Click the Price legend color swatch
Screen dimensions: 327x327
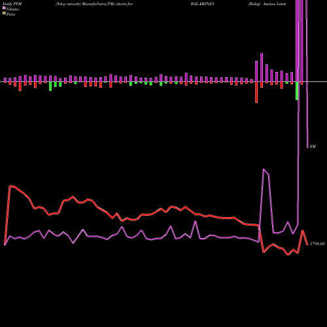click(4, 14)
